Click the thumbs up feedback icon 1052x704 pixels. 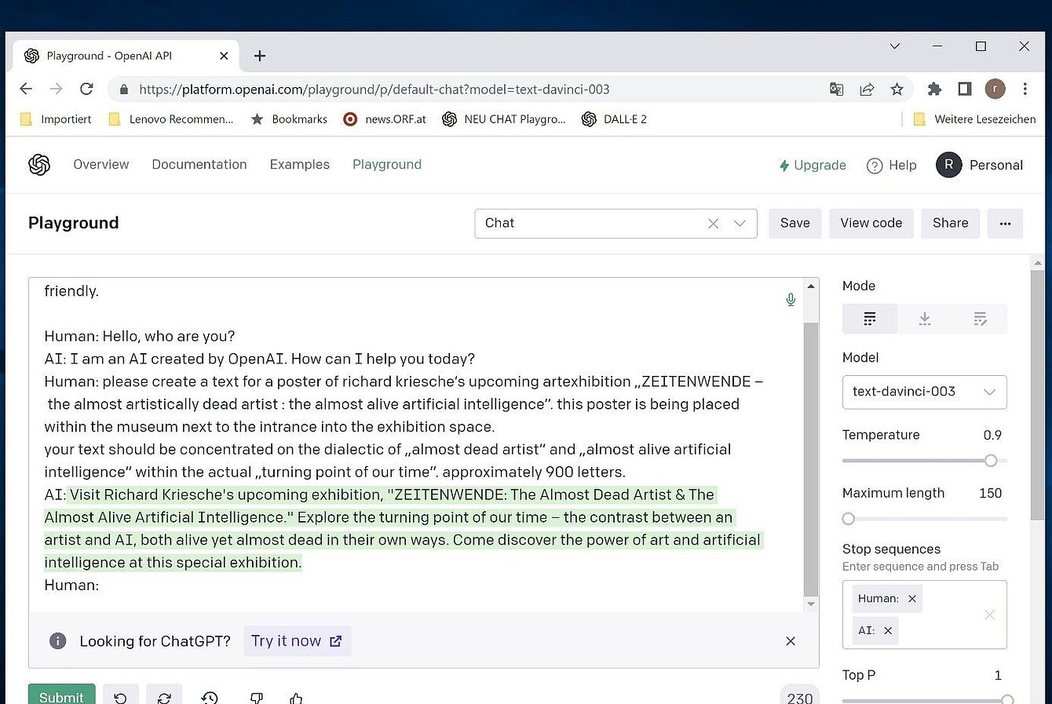[295, 697]
